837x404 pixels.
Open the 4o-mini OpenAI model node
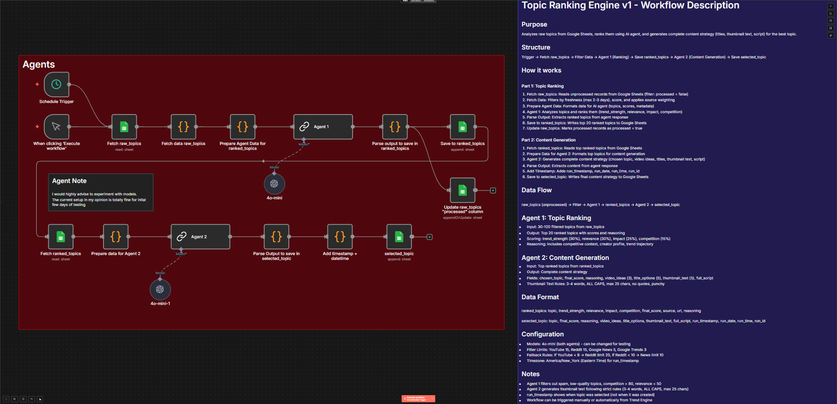[274, 183]
